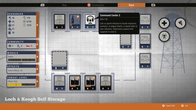This screenshot has height=110, width=196.
Task: Click the materials resource icon showing 57
Action: click(10, 29)
